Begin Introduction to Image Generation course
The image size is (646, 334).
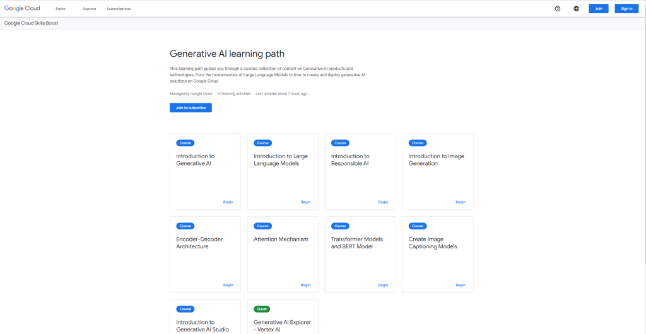tap(460, 202)
